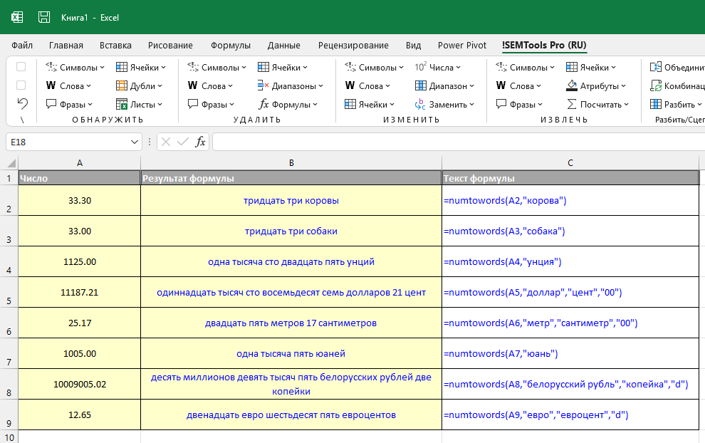Select the cell 'одна тысяча пять юаней'
Screen dimensions: 705x443
(291, 353)
